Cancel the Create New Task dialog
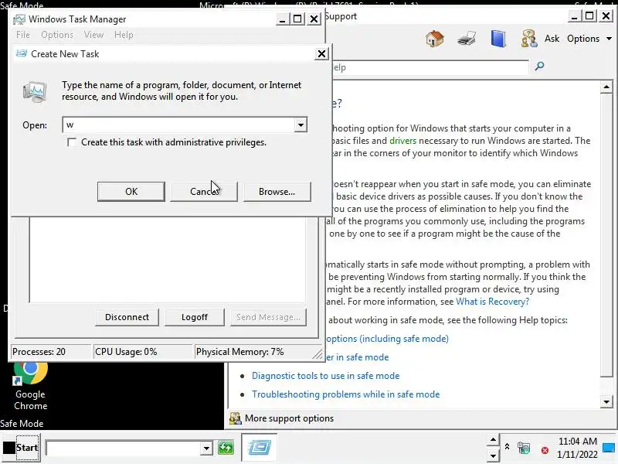618x464 pixels. coord(204,192)
